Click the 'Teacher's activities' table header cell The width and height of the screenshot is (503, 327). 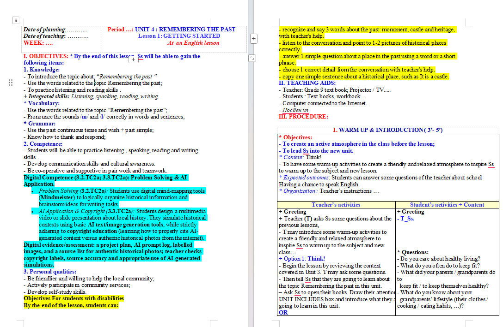[336, 205]
